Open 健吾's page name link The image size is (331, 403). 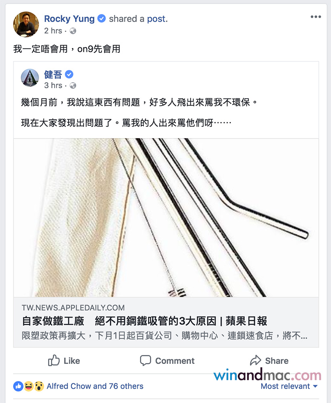[53, 75]
